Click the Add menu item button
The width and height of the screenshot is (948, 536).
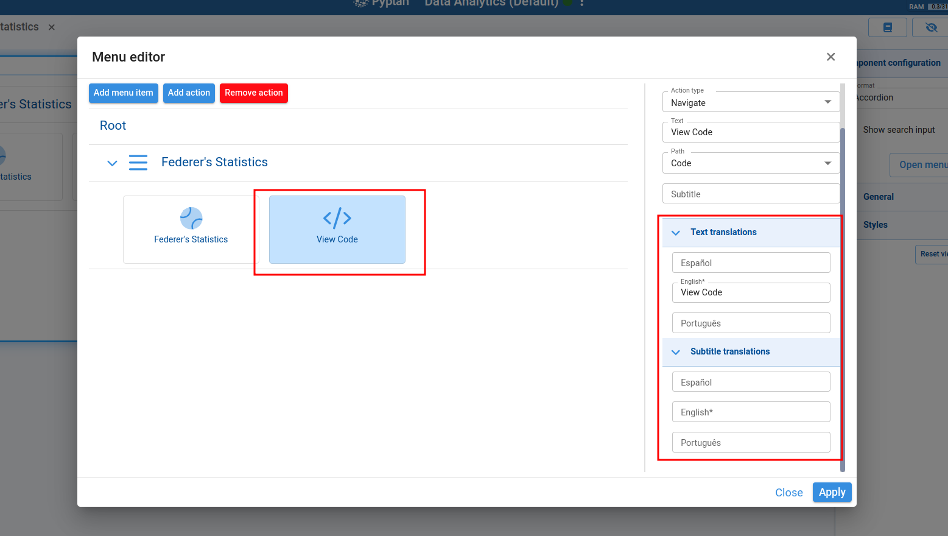(x=124, y=93)
